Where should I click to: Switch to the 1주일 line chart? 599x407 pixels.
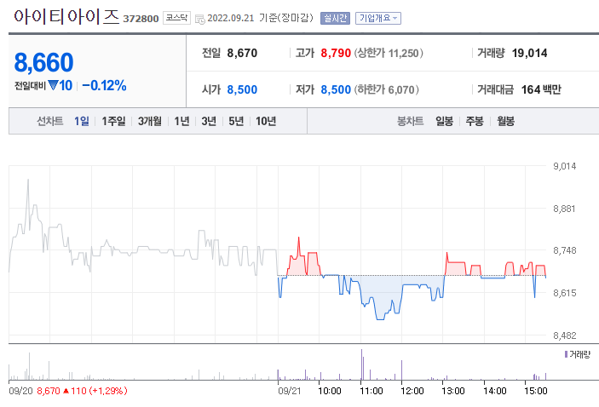click(x=113, y=121)
